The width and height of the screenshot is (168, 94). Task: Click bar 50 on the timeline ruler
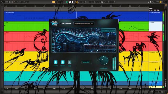click(73, 6)
